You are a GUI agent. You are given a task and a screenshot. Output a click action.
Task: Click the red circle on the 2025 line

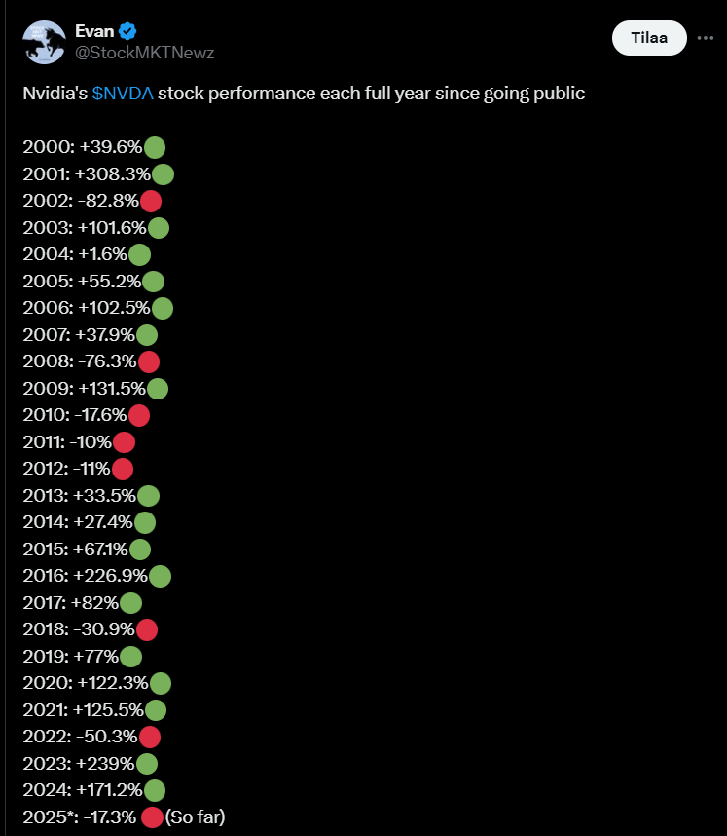(152, 817)
